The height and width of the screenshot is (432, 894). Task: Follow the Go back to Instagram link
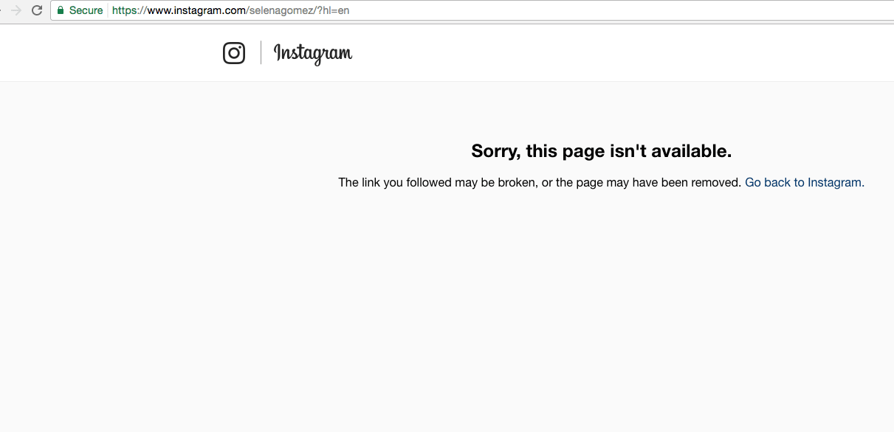click(803, 182)
